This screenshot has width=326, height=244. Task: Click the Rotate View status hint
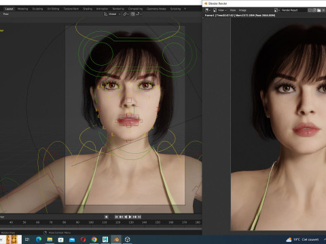click(8, 232)
